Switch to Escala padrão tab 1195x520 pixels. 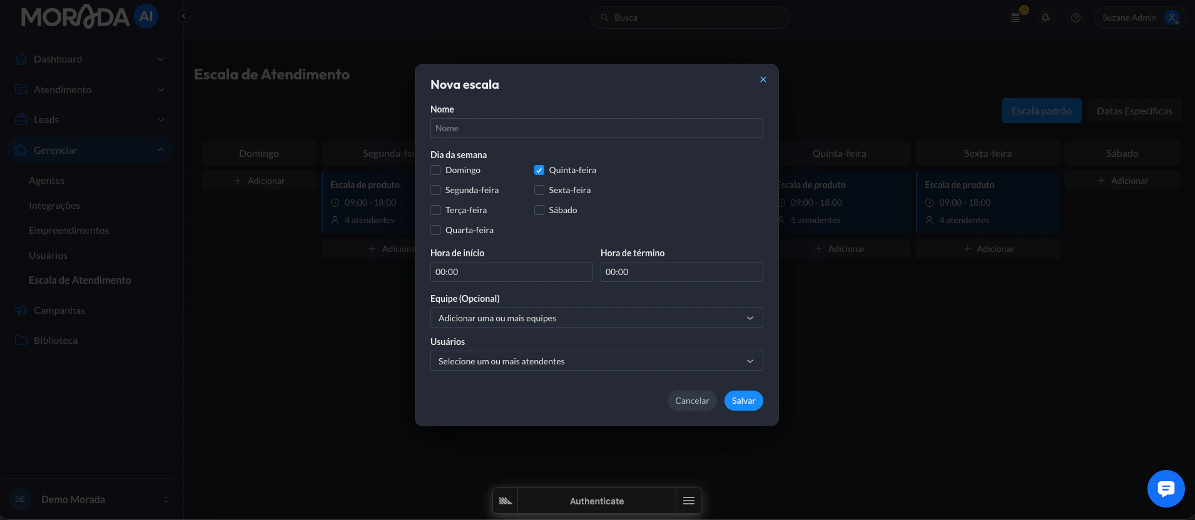point(1041,111)
